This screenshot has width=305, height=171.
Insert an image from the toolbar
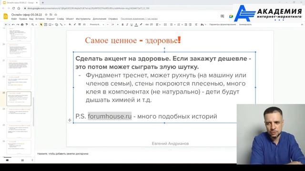[50, 25]
